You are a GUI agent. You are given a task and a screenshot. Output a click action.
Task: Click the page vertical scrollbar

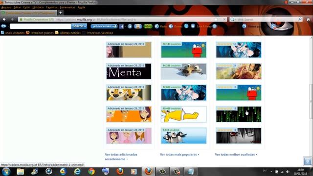coord(311,101)
